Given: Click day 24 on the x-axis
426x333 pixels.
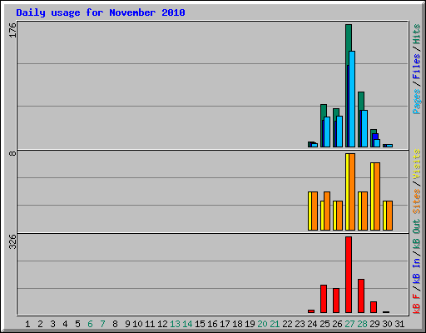Looking at the screenshot, I should click(x=312, y=324).
